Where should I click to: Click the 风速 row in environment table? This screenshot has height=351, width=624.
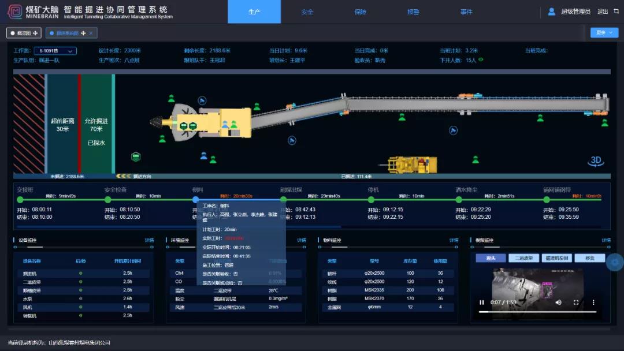pyautogui.click(x=235, y=307)
